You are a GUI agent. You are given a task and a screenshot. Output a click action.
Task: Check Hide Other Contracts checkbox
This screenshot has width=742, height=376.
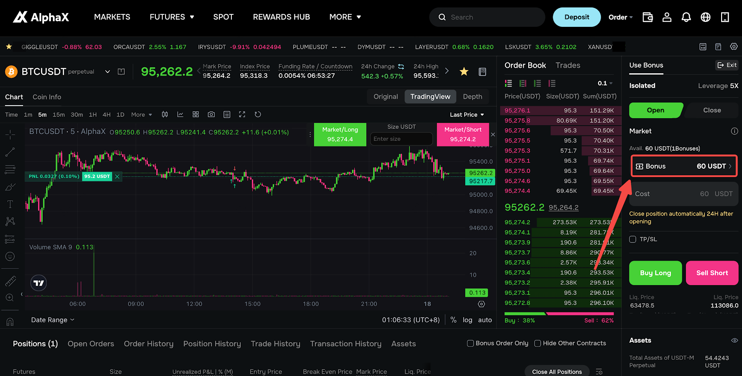coord(537,344)
